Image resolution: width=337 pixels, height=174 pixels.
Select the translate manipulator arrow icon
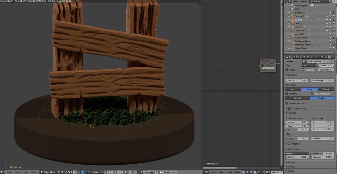pyautogui.click(x=82, y=172)
